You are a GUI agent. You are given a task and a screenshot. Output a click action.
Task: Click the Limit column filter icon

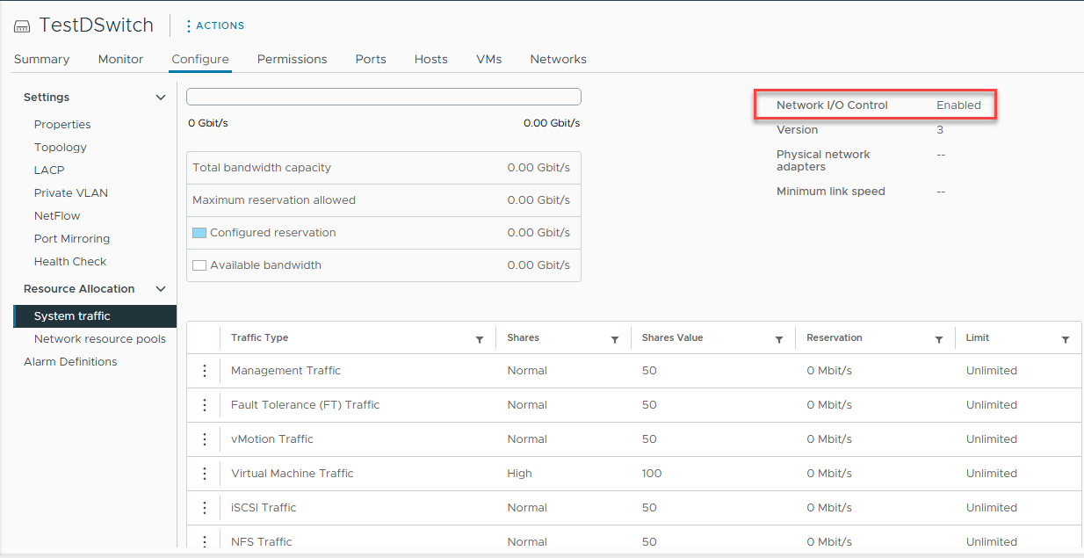click(x=1066, y=339)
